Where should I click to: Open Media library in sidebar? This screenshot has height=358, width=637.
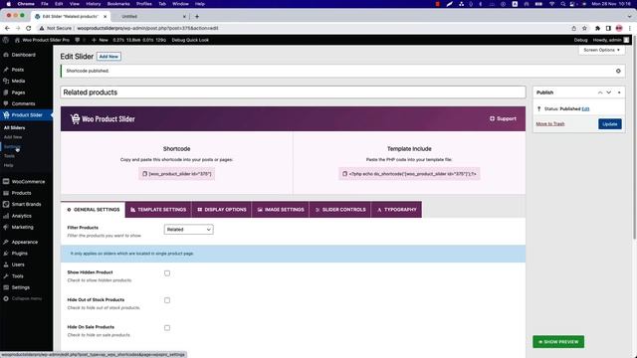click(x=18, y=82)
